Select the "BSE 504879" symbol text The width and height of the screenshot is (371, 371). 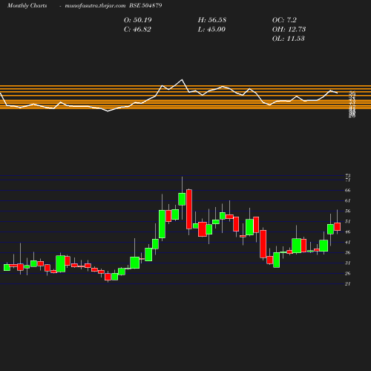[145, 5]
